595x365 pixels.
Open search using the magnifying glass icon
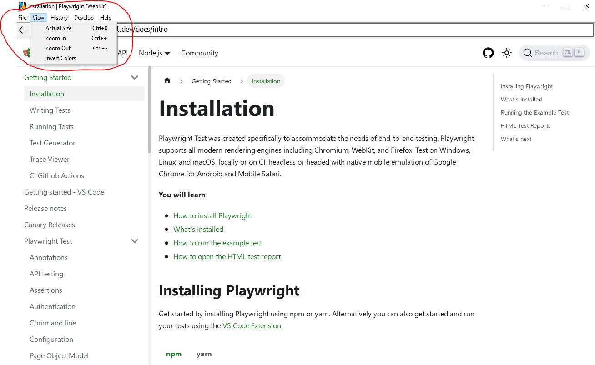(x=528, y=53)
